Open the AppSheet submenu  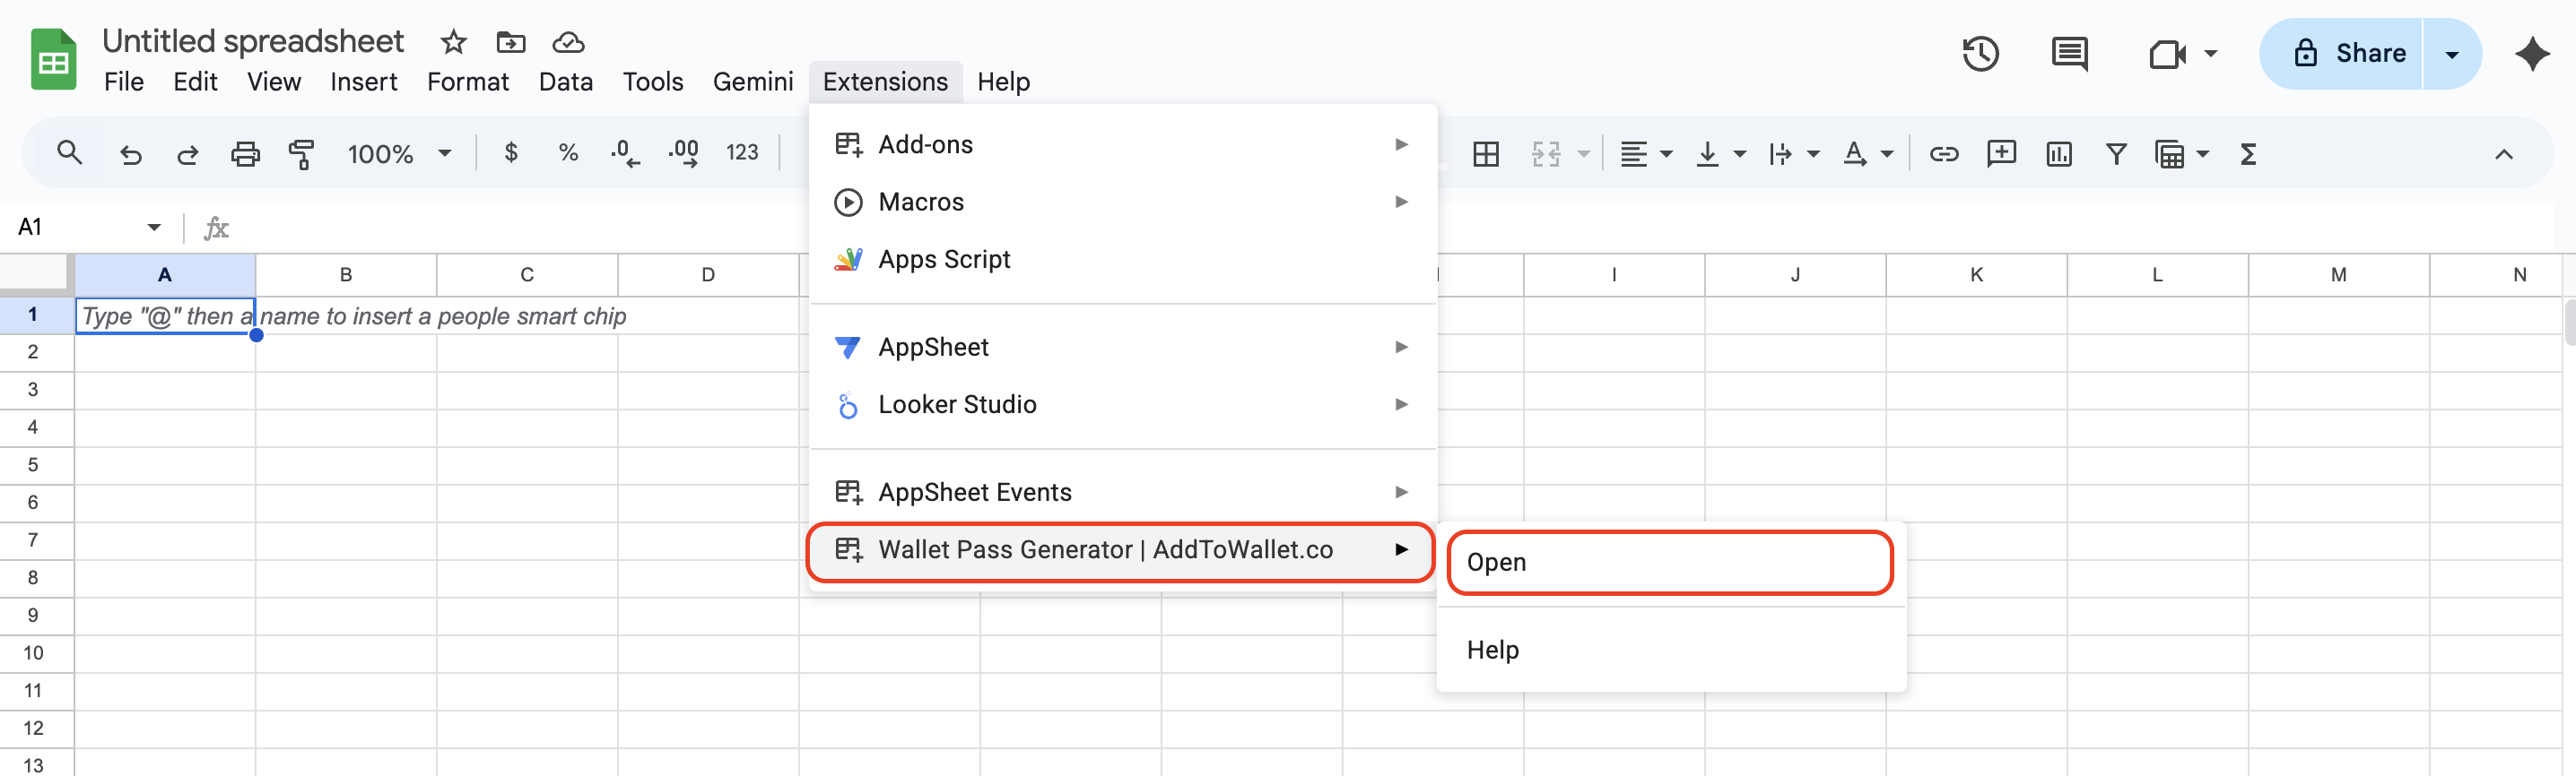tap(1122, 348)
